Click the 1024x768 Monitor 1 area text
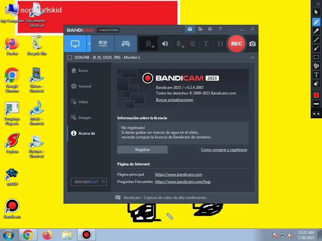This screenshot has width=322, height=241. point(107,57)
